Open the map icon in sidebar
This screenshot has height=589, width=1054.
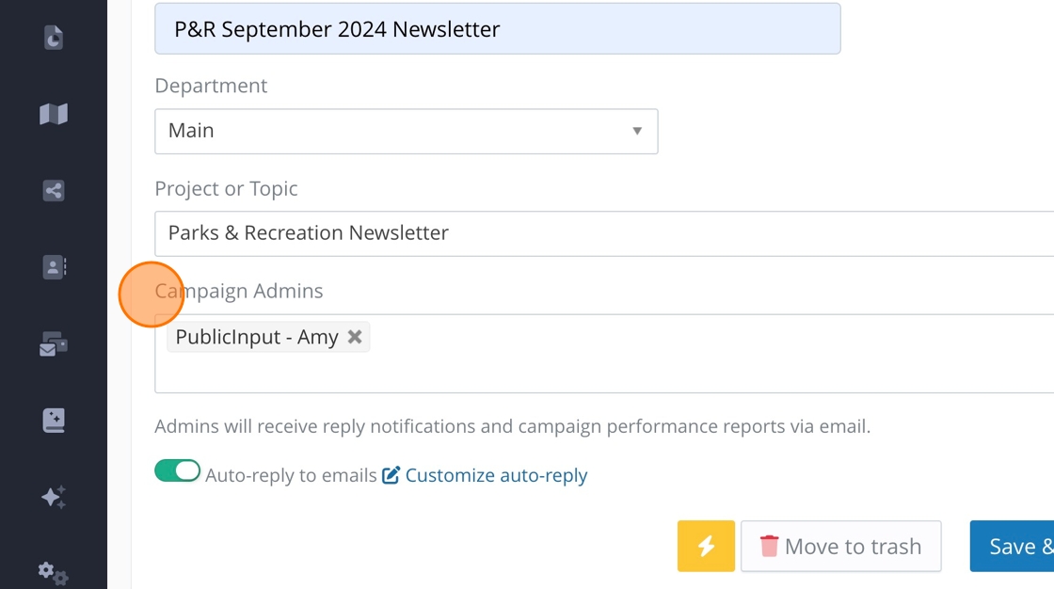[54, 114]
